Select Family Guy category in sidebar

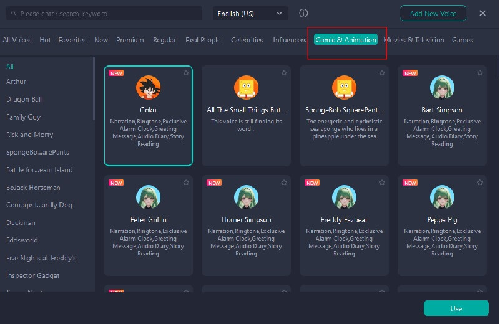[23, 117]
